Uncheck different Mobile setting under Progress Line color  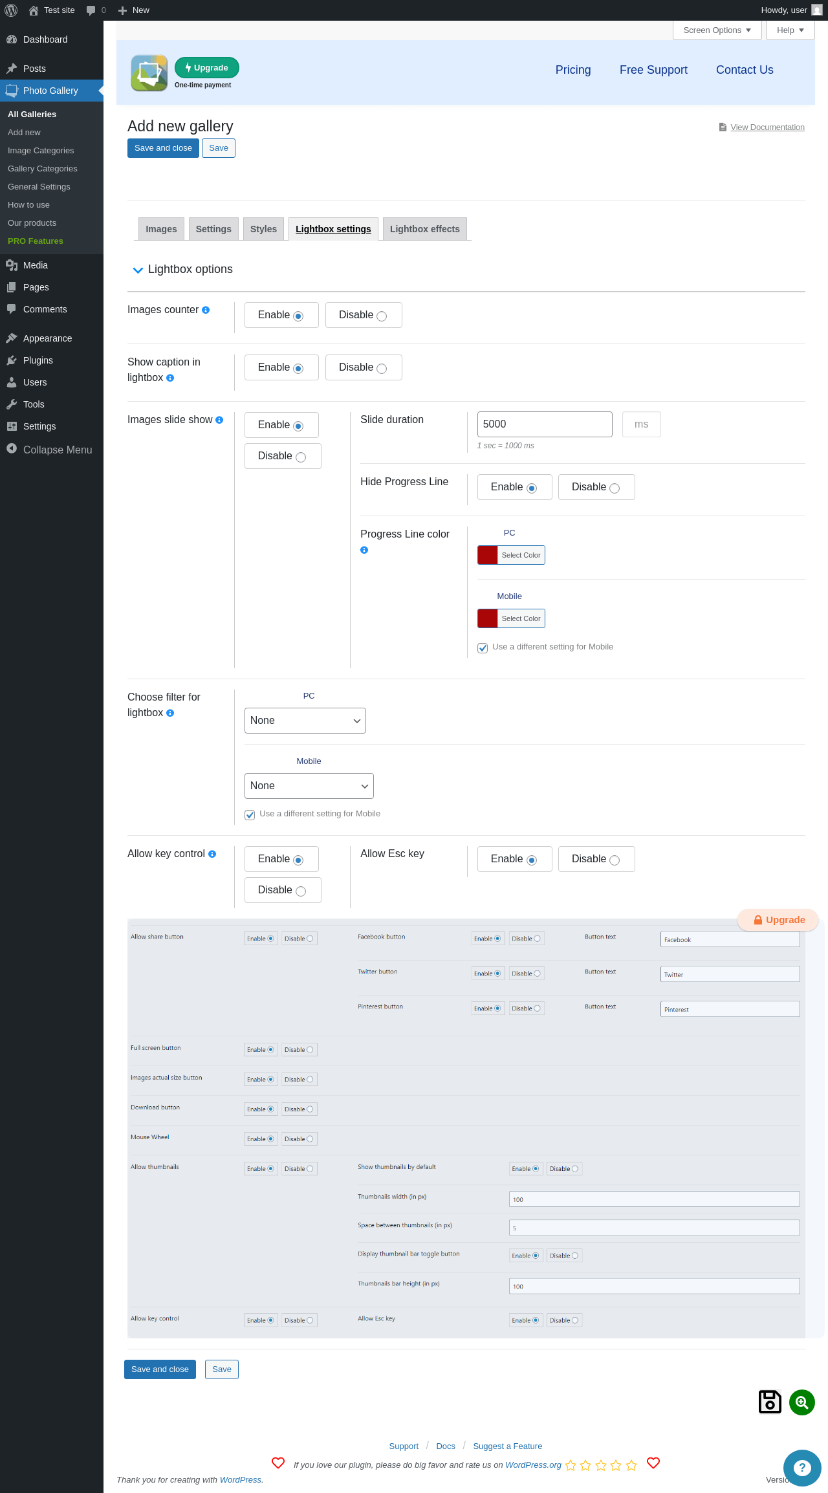point(483,648)
